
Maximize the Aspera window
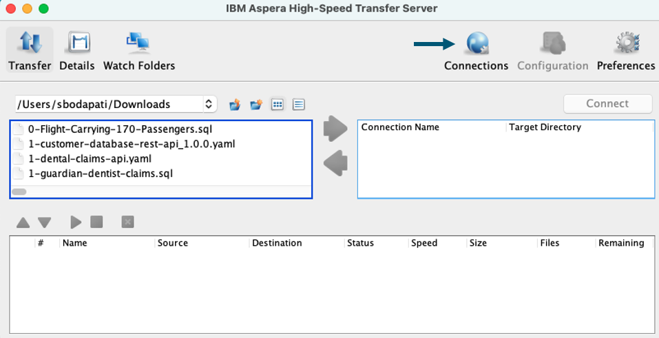(43, 8)
